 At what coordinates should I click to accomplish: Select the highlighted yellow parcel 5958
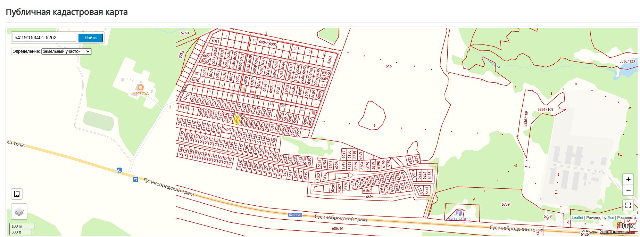pos(237,120)
